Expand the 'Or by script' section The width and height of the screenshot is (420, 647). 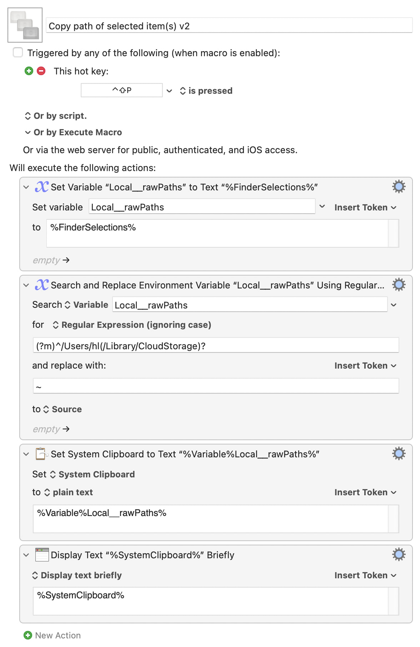pyautogui.click(x=56, y=116)
